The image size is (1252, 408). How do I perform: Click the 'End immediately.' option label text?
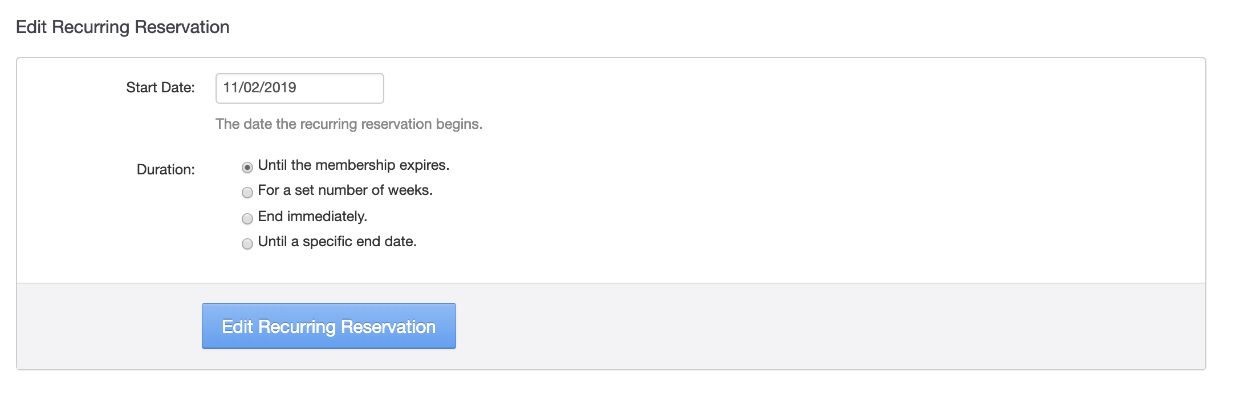tap(312, 217)
